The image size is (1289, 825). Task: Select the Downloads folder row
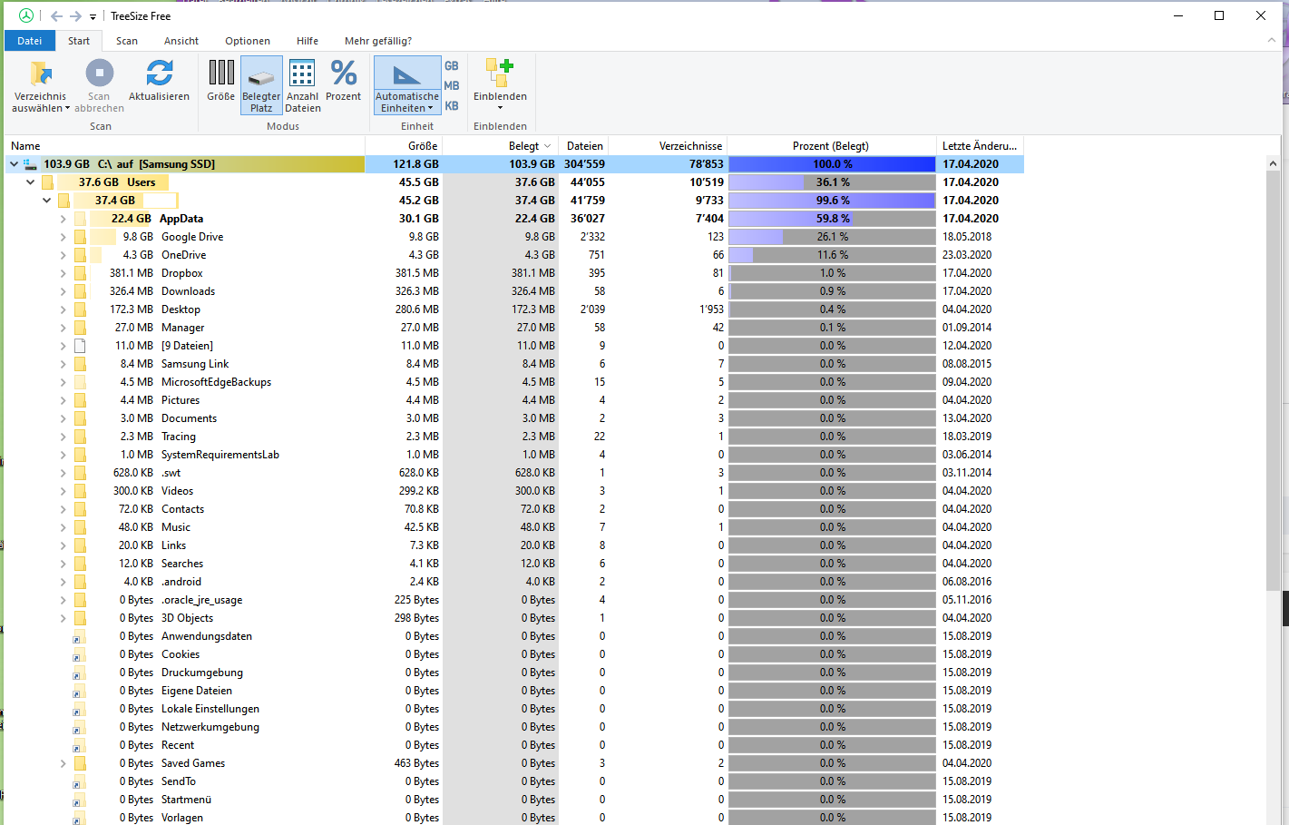point(188,291)
